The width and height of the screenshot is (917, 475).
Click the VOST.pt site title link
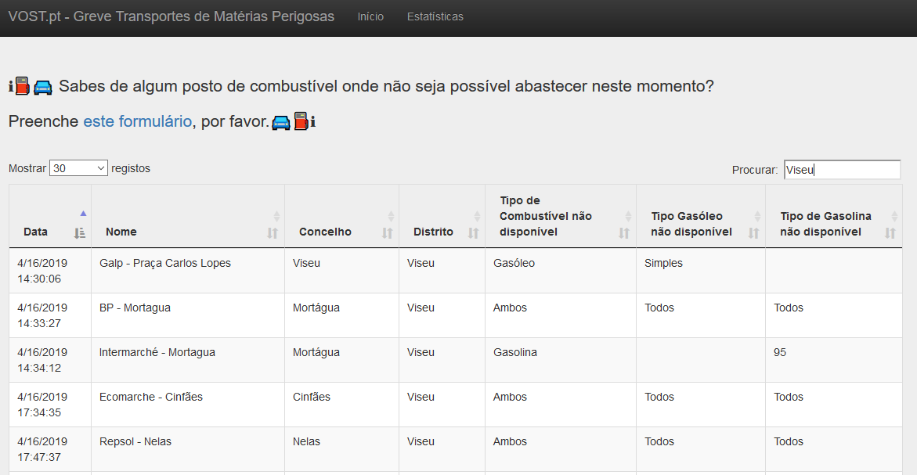click(171, 16)
